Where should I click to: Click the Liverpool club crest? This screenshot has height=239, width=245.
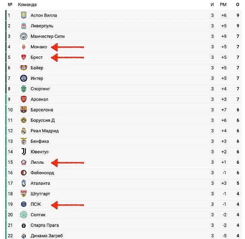(23, 26)
